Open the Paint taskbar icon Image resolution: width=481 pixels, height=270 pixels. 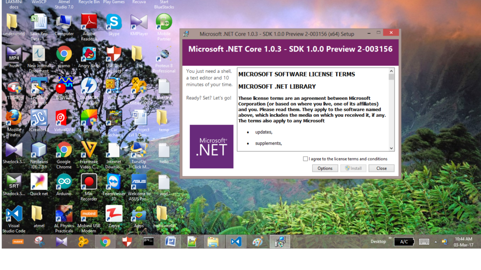pos(258,242)
